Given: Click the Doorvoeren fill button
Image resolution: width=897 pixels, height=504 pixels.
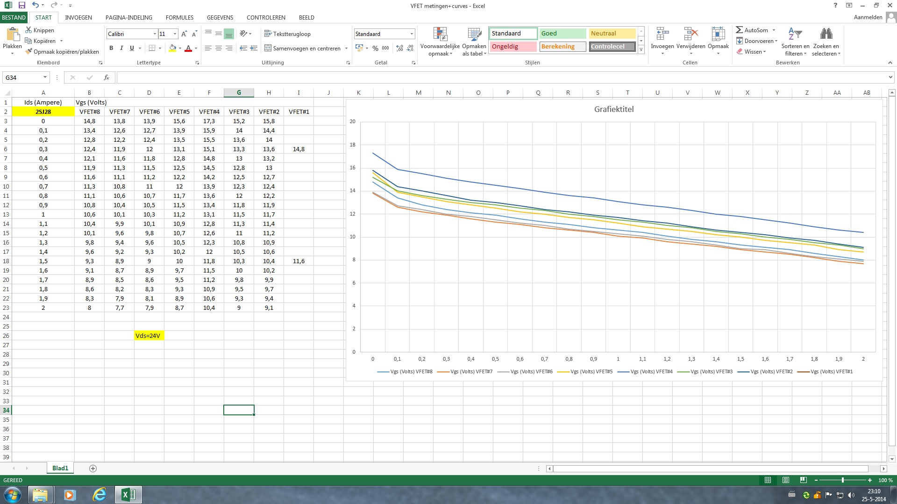Looking at the screenshot, I should coord(756,41).
